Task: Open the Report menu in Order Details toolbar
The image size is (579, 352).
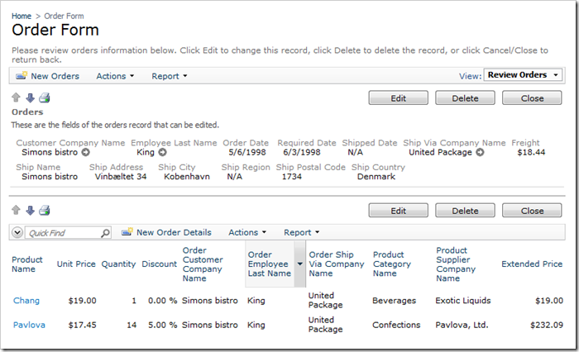Action: 301,232
